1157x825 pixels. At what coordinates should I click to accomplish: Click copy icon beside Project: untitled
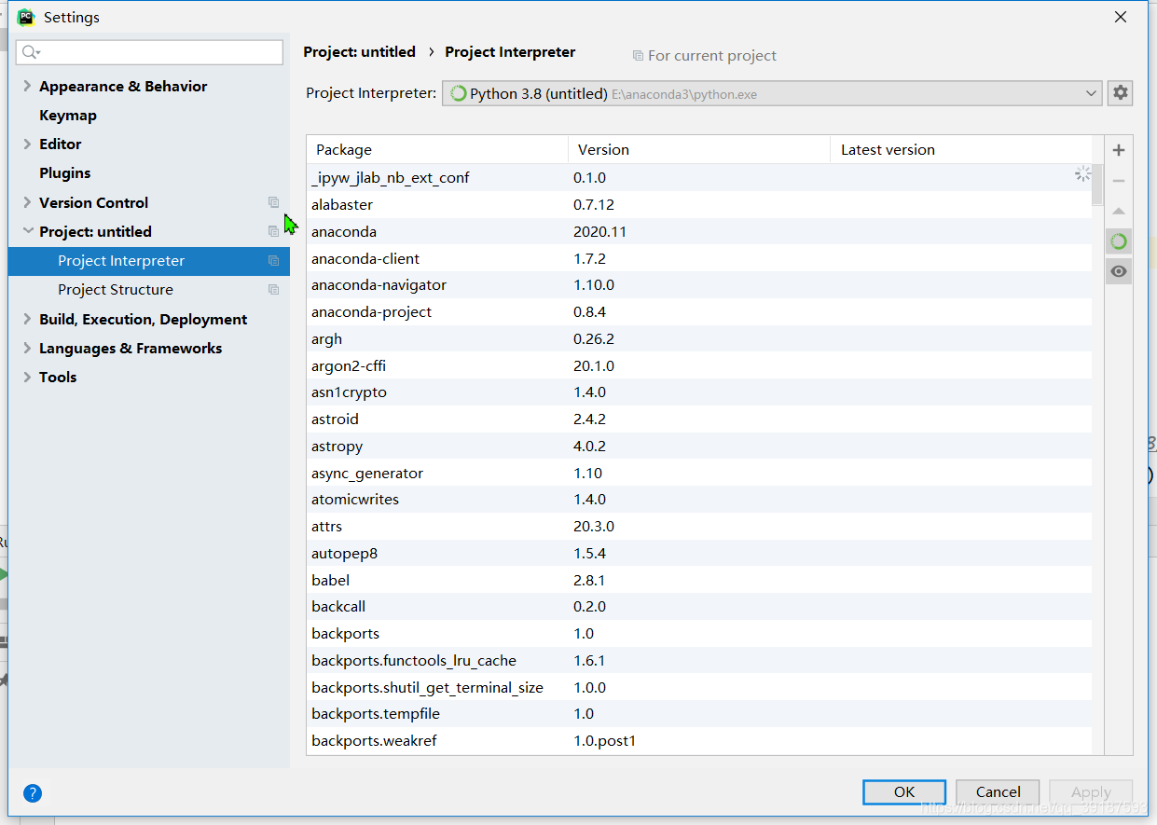273,231
